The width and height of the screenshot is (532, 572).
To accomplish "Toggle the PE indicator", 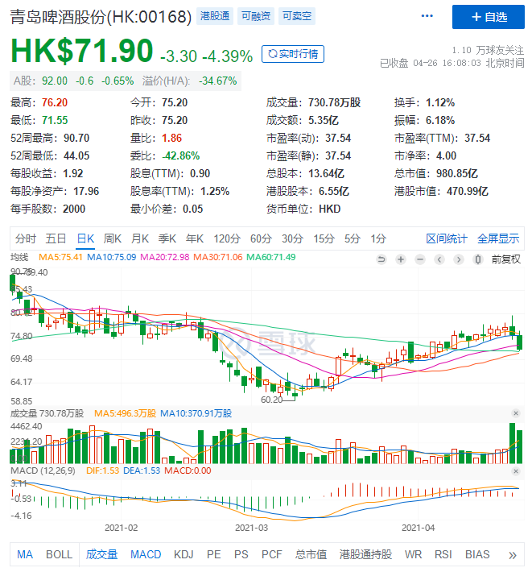I will click(x=213, y=554).
